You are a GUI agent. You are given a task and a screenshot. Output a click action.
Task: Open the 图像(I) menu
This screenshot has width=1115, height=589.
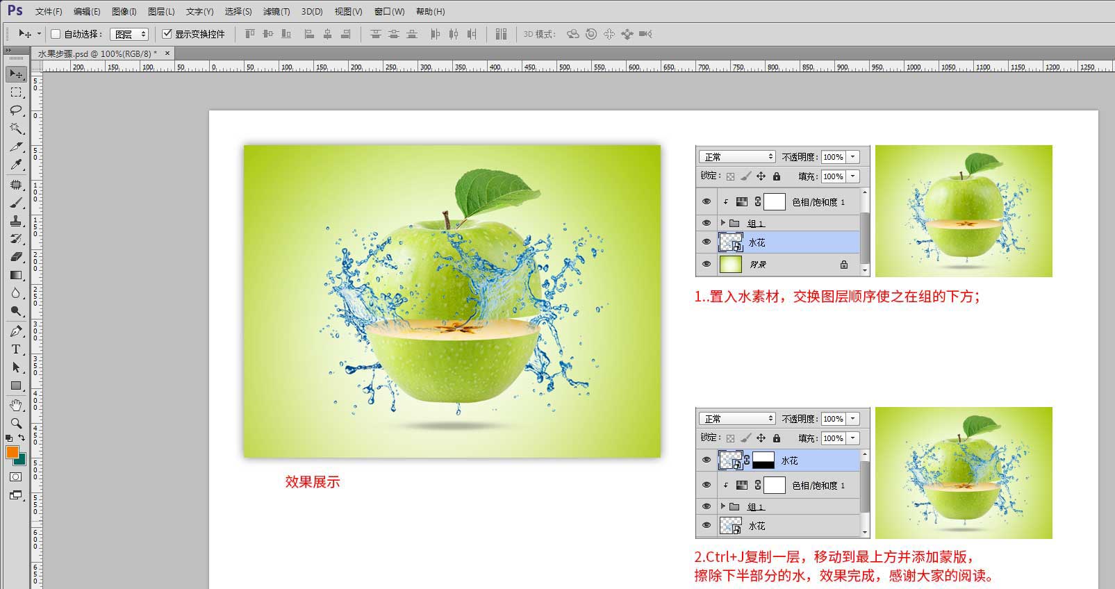click(124, 12)
